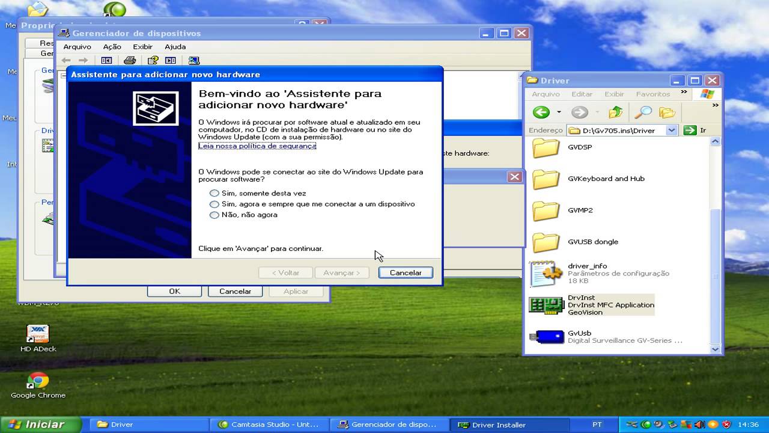Select 'Sim, agora e sempre' radio option
Viewport: 769px width, 433px height.
click(x=214, y=204)
